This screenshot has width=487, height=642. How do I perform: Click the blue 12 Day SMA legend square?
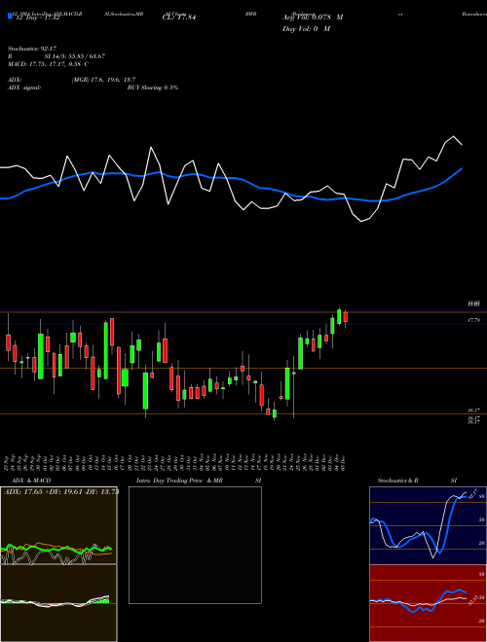click(x=10, y=16)
